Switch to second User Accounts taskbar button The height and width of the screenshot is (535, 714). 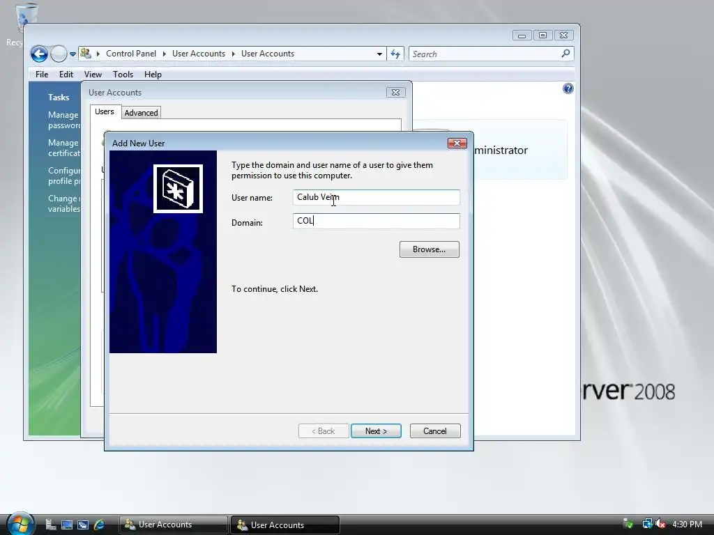pyautogui.click(x=285, y=525)
